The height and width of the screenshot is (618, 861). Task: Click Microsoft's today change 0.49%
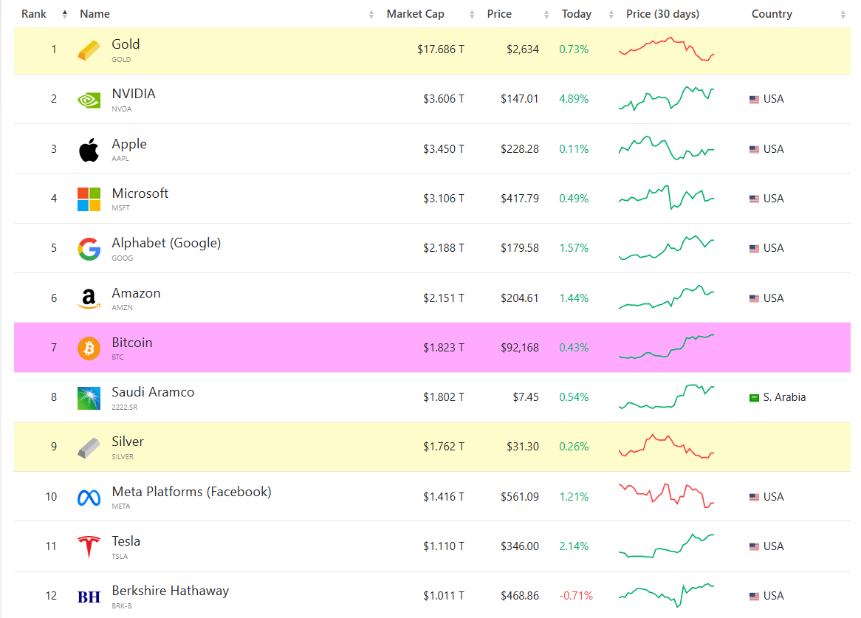click(x=574, y=198)
